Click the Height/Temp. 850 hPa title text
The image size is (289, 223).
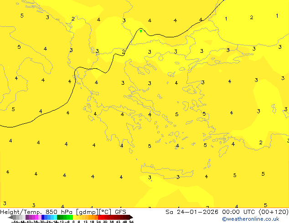[36, 212]
